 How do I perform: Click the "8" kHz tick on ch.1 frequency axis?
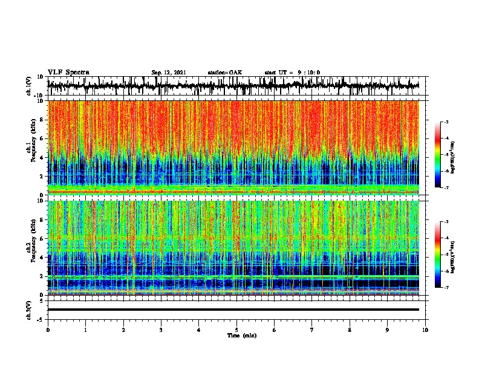(42, 120)
